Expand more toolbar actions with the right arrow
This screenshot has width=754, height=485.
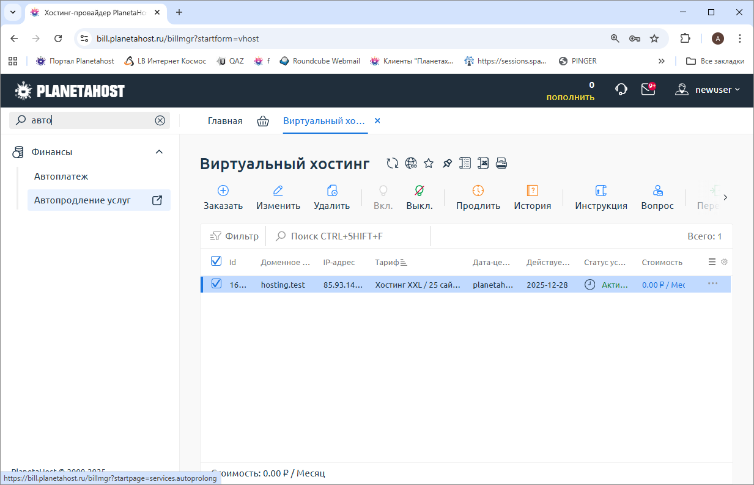click(x=725, y=197)
